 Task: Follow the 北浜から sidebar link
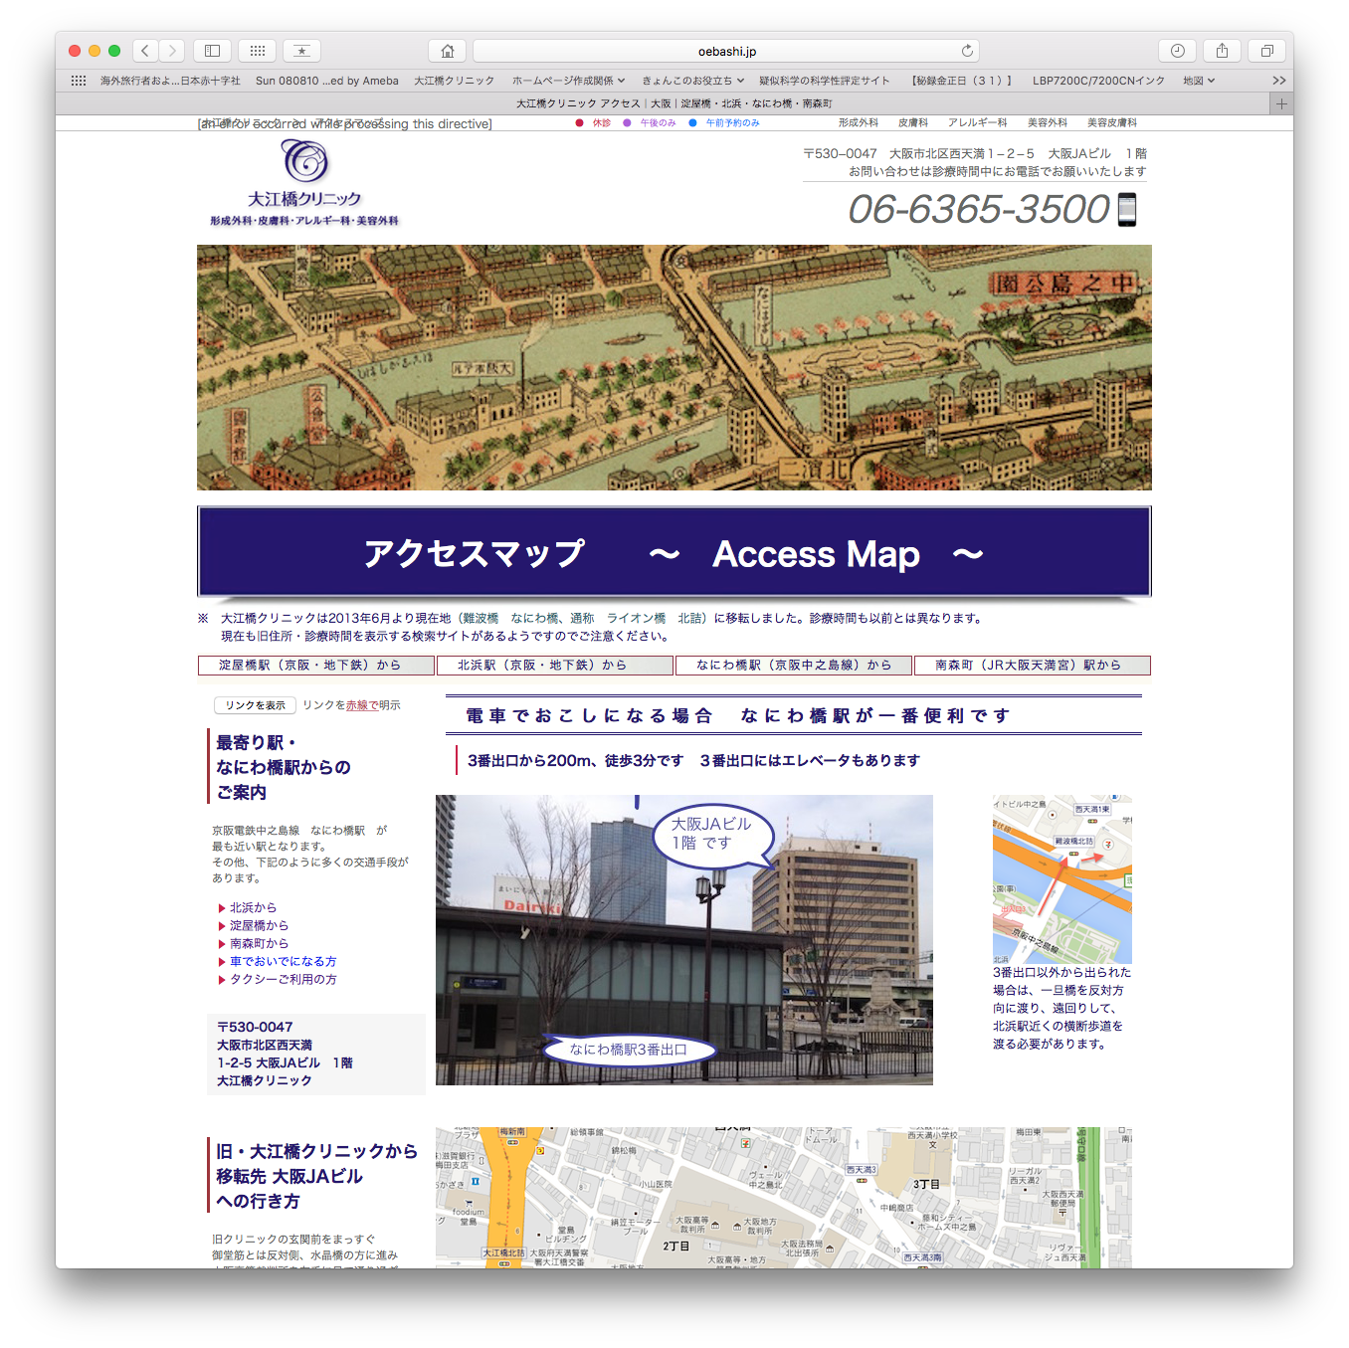[x=253, y=907]
